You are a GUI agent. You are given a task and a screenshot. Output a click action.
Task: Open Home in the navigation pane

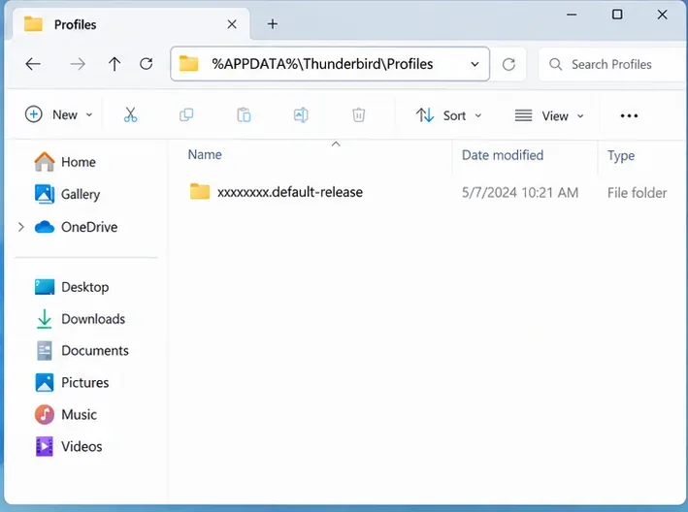[x=65, y=162]
